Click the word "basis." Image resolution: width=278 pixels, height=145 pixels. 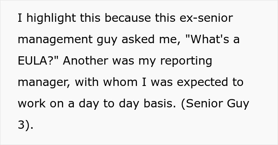coord(160,103)
